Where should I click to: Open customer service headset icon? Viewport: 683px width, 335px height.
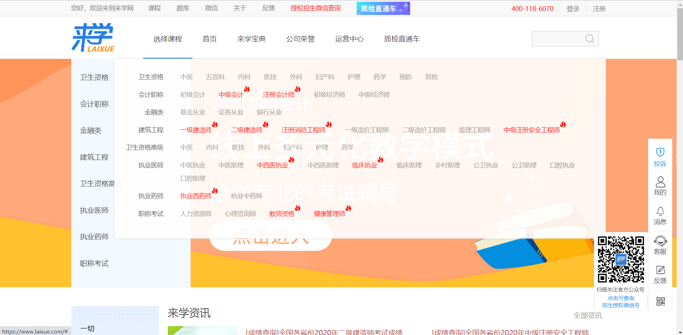[660, 241]
